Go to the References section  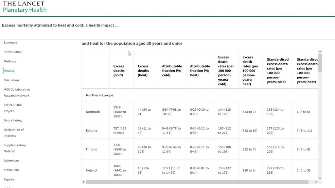11,161
